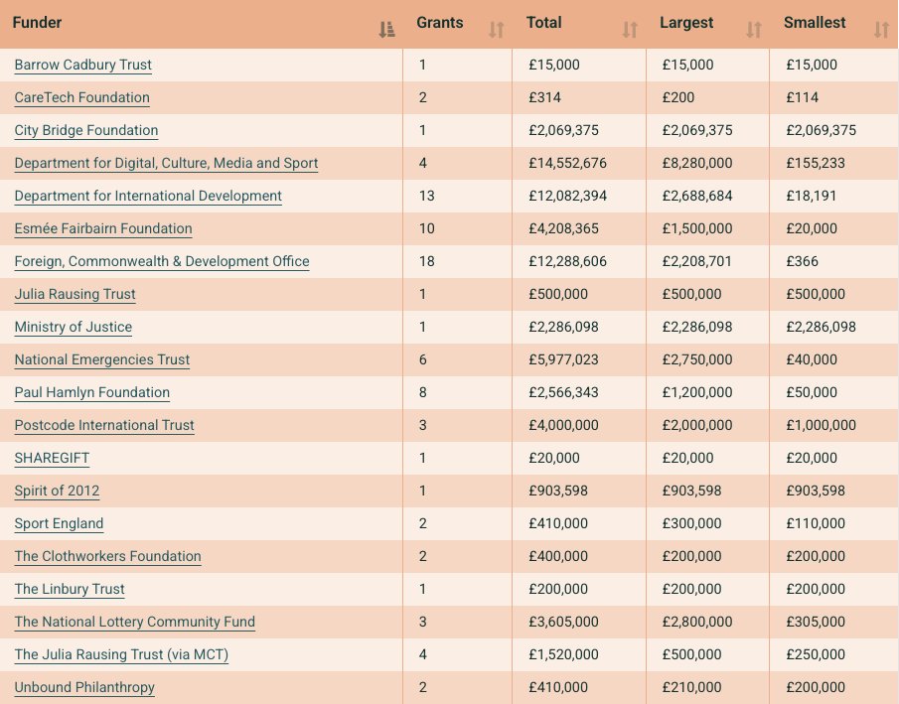899x704 pixels.
Task: Select smallest grant £155,233 cell
Action: pyautogui.click(x=834, y=163)
